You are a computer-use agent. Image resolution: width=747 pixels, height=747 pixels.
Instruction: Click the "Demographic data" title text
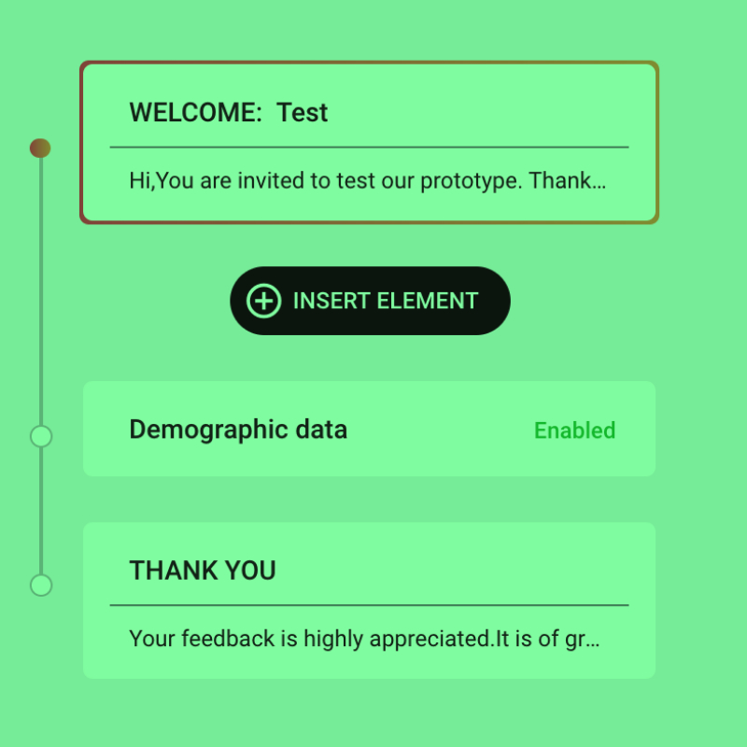tap(238, 430)
